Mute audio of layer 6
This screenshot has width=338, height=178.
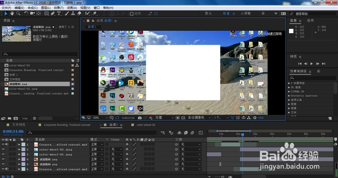click(x=7, y=169)
